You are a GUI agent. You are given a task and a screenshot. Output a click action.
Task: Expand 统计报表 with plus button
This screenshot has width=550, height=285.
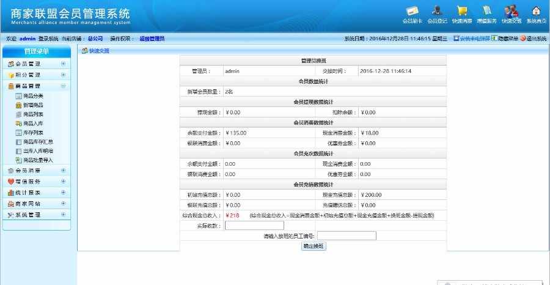pos(63,192)
